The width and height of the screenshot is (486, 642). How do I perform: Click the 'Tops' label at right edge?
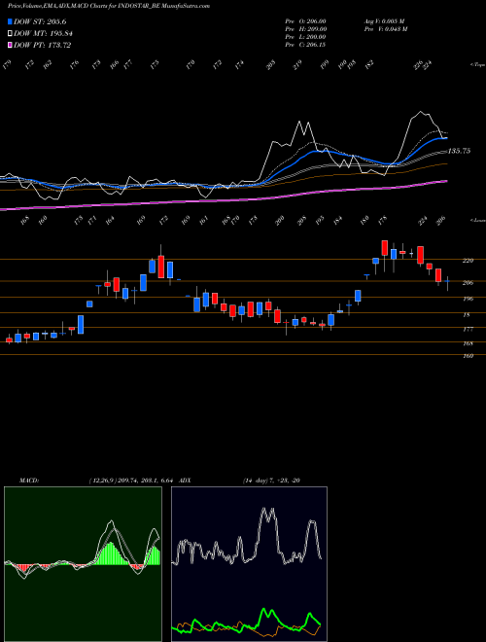[477, 65]
